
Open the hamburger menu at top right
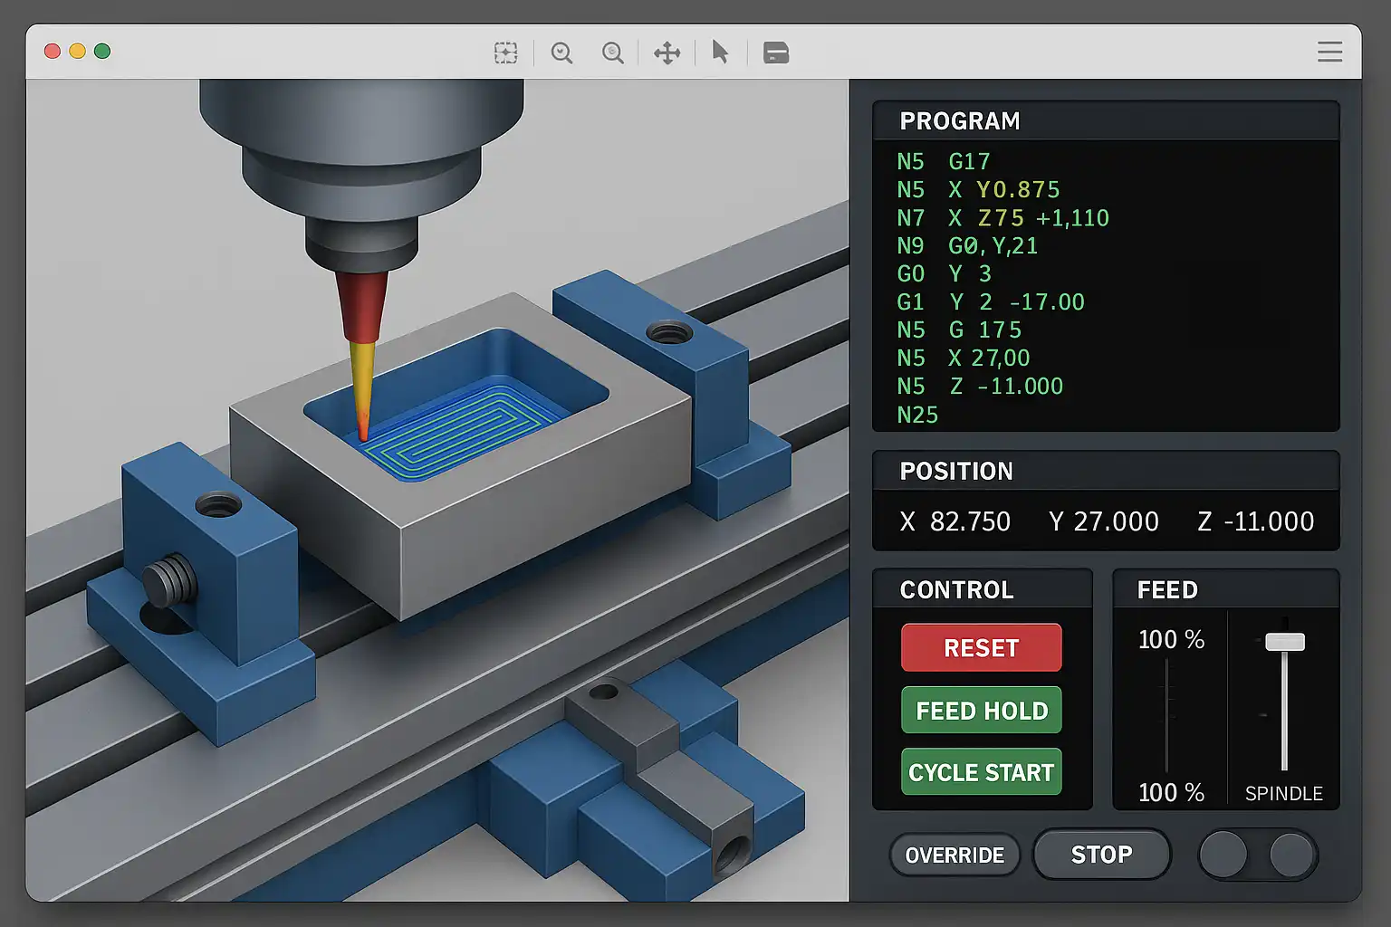[1329, 52]
